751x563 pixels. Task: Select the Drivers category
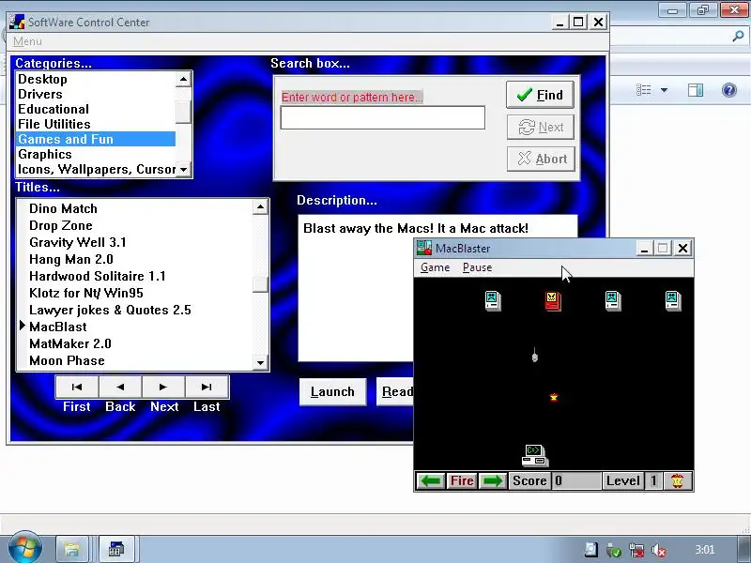coord(96,94)
